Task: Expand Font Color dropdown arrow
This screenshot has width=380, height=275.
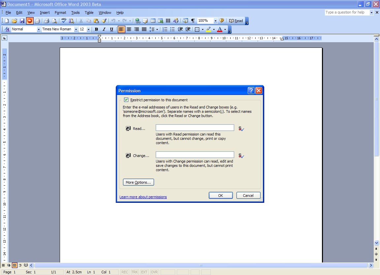Action: 225,29
